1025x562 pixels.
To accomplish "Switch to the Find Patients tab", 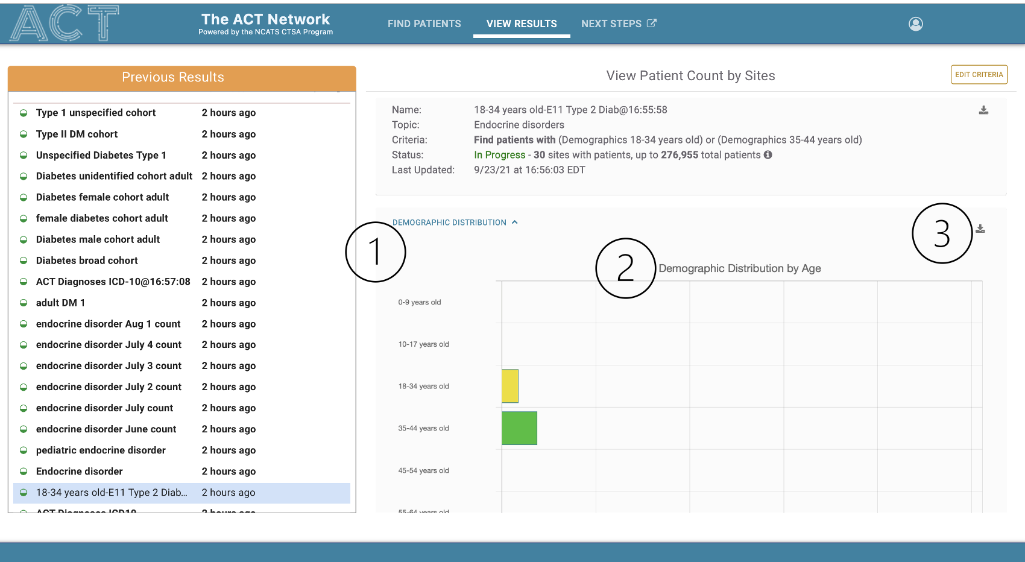I will [424, 24].
